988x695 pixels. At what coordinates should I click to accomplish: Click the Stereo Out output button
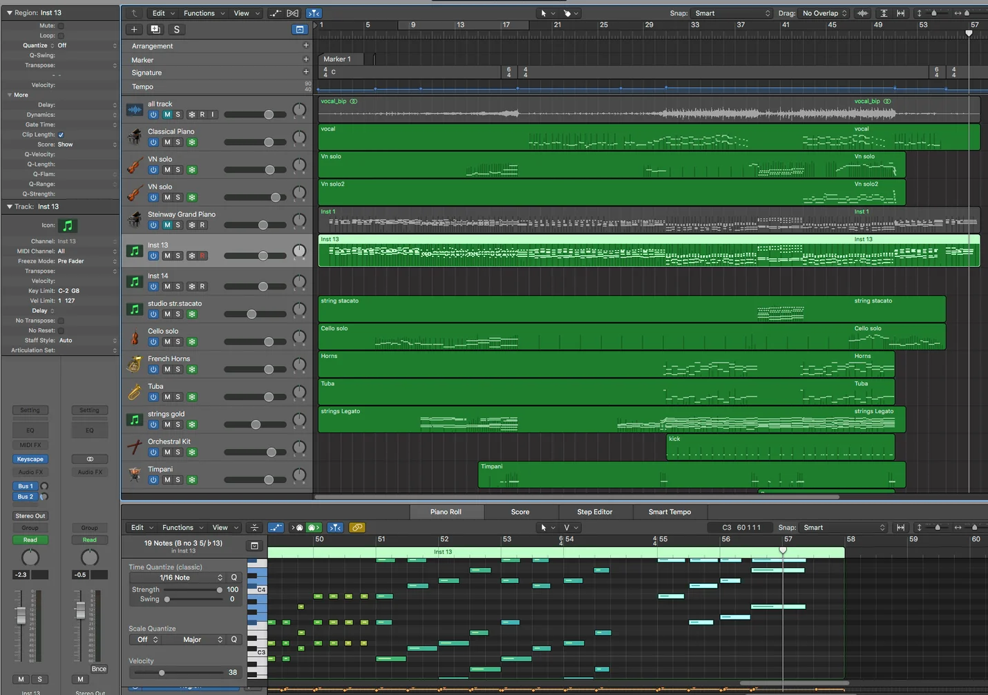30,516
